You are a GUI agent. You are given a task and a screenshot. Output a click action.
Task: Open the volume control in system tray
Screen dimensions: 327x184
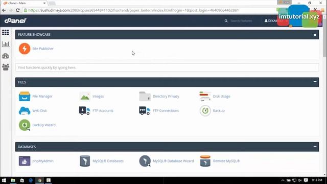[300, 180]
